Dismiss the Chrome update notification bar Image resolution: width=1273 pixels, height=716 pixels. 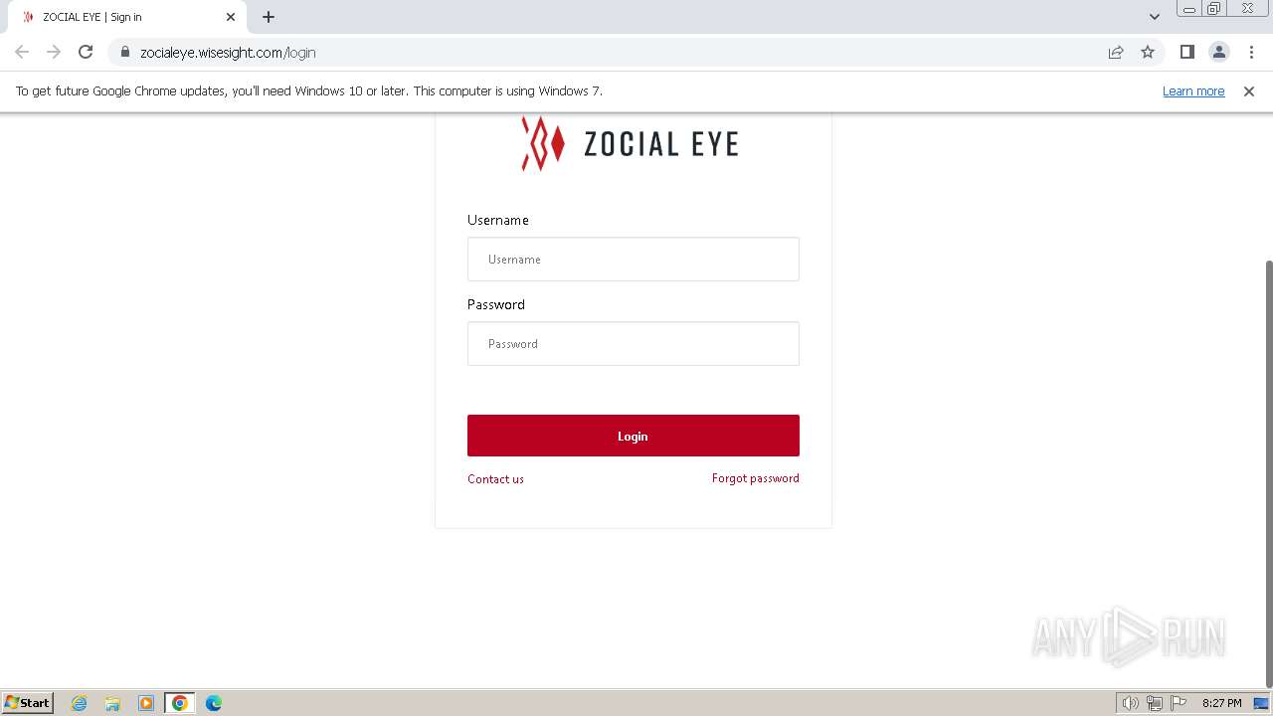pos(1249,90)
